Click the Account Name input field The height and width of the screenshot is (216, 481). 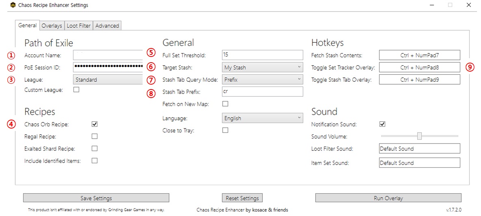[108, 55]
